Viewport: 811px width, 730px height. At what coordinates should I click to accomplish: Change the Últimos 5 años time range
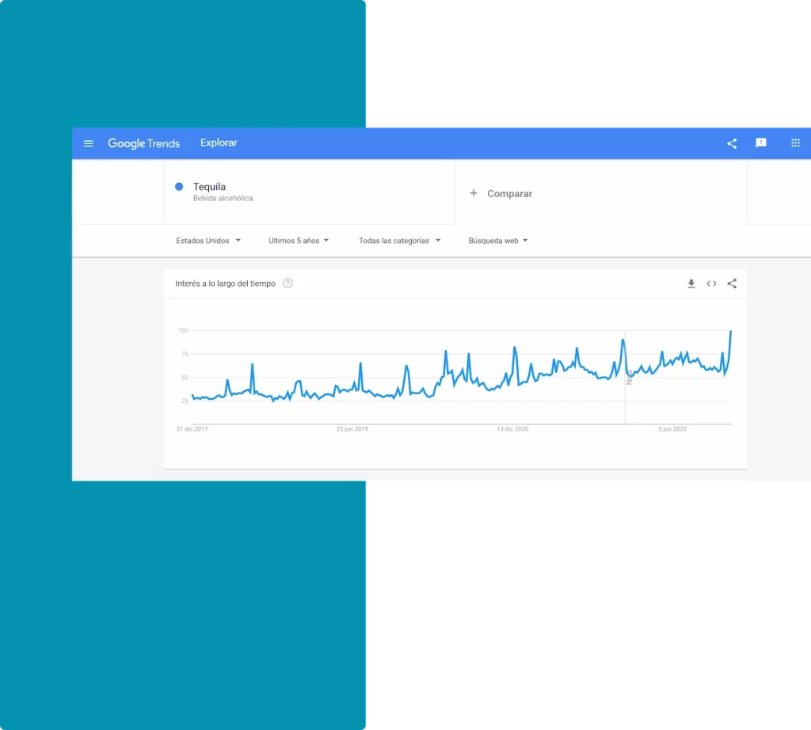(299, 241)
